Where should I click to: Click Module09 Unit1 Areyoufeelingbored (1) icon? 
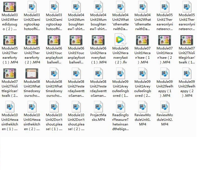click(120, 73)
